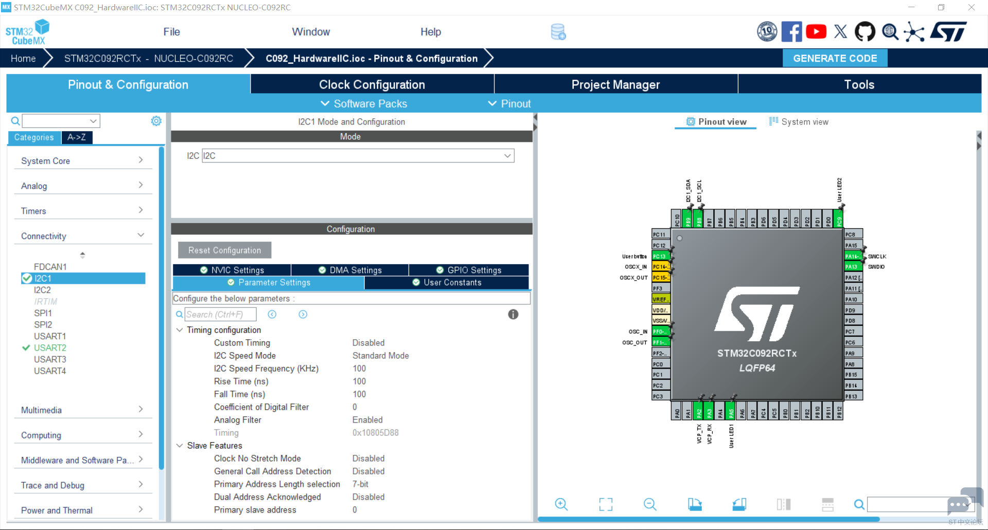Click the Reset Configuration button
Screen dimensions: 988x530
[x=224, y=250]
